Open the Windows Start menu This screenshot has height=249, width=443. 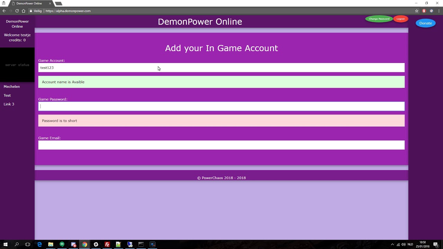pyautogui.click(x=6, y=245)
